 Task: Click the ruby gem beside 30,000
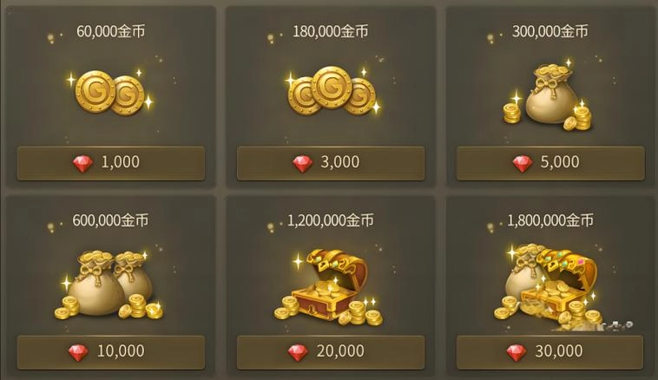click(x=517, y=352)
